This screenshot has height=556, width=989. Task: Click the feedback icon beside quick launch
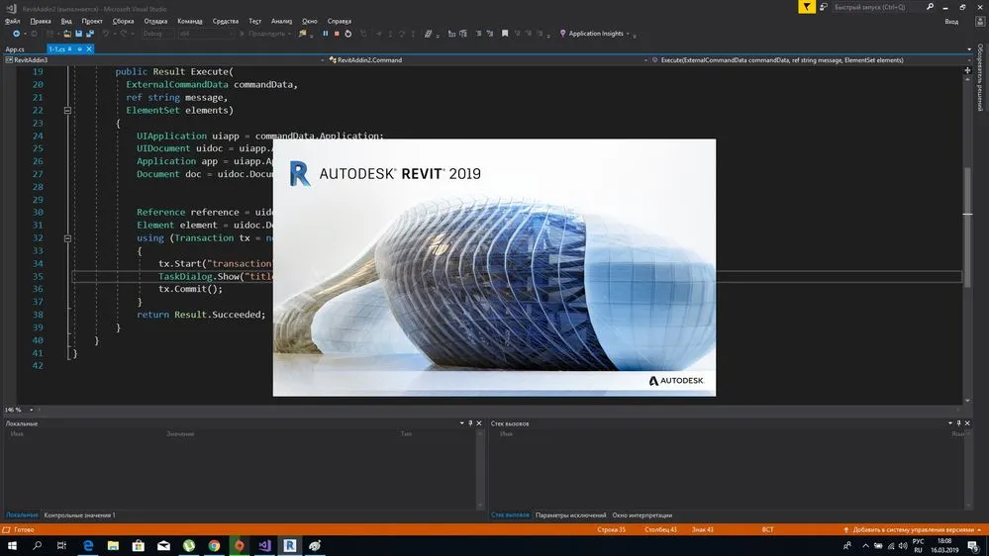[x=824, y=7]
